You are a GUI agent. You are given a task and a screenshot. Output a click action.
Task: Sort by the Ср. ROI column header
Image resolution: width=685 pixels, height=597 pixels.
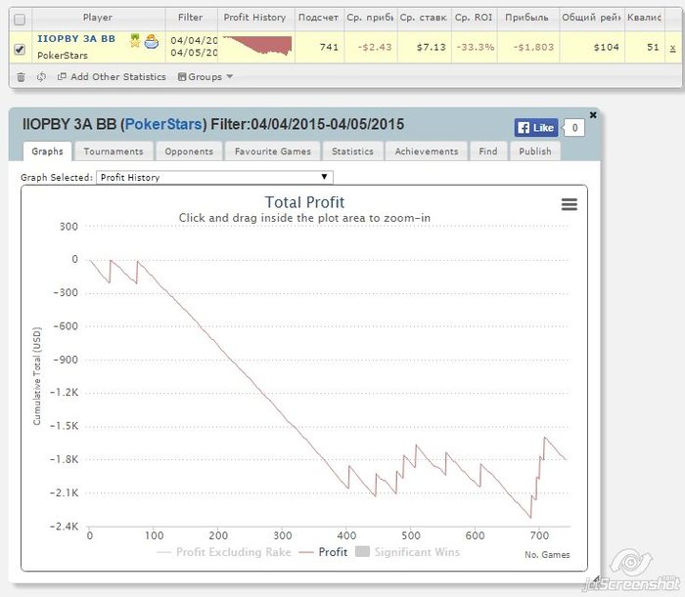click(x=474, y=18)
